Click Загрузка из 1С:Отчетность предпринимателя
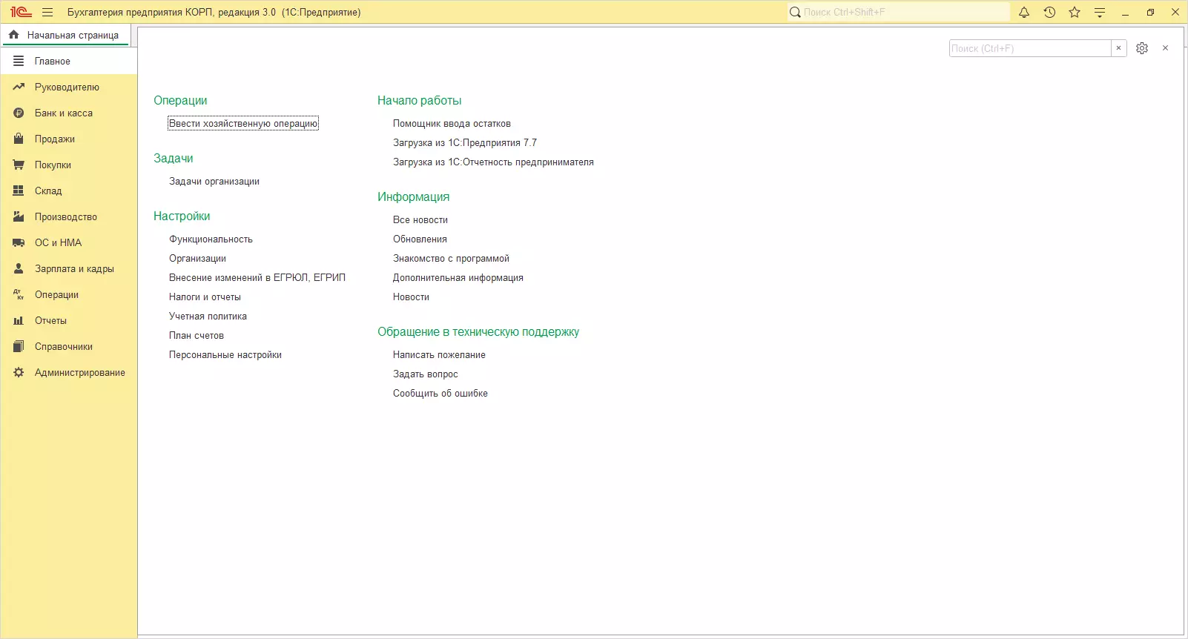 493,162
